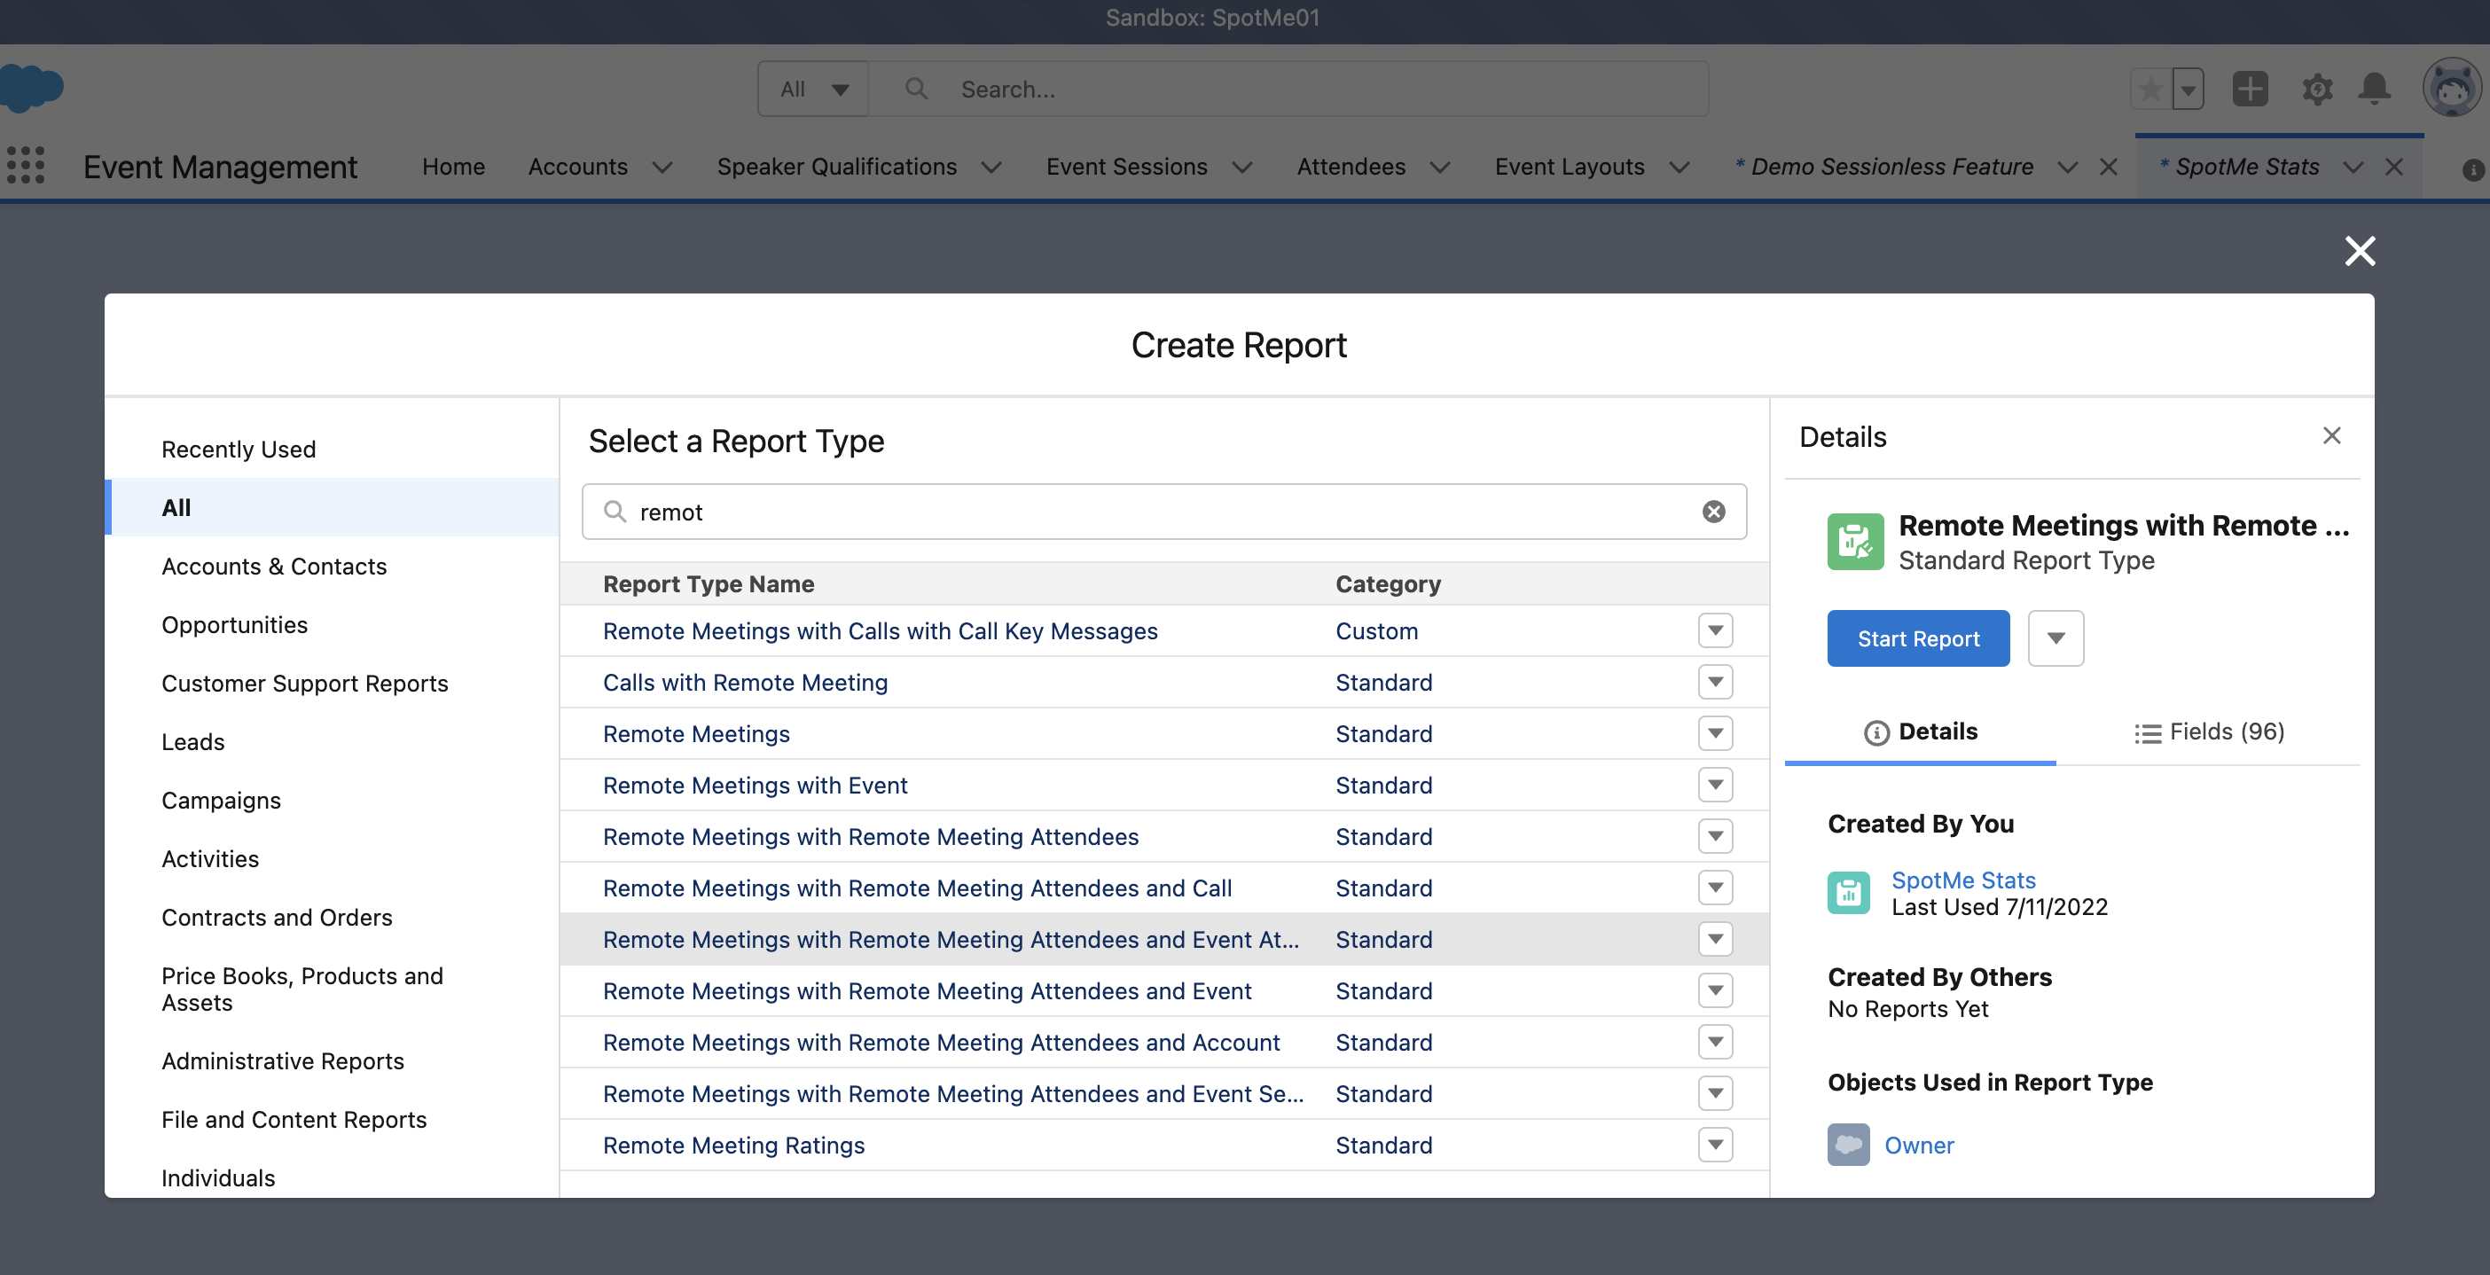This screenshot has height=1275, width=2490.
Task: Select File and Content Reports category
Action: [333, 1118]
